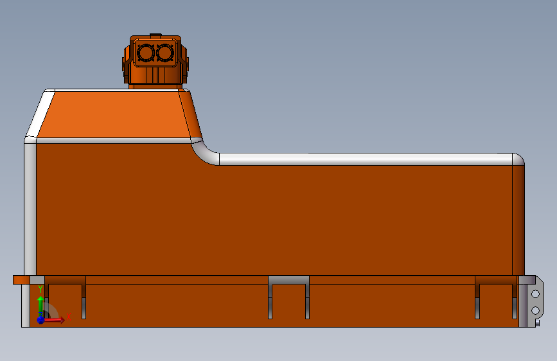Pick the long white fillet along the lower top edge
This screenshot has height=361, width=557.
(x=366, y=159)
